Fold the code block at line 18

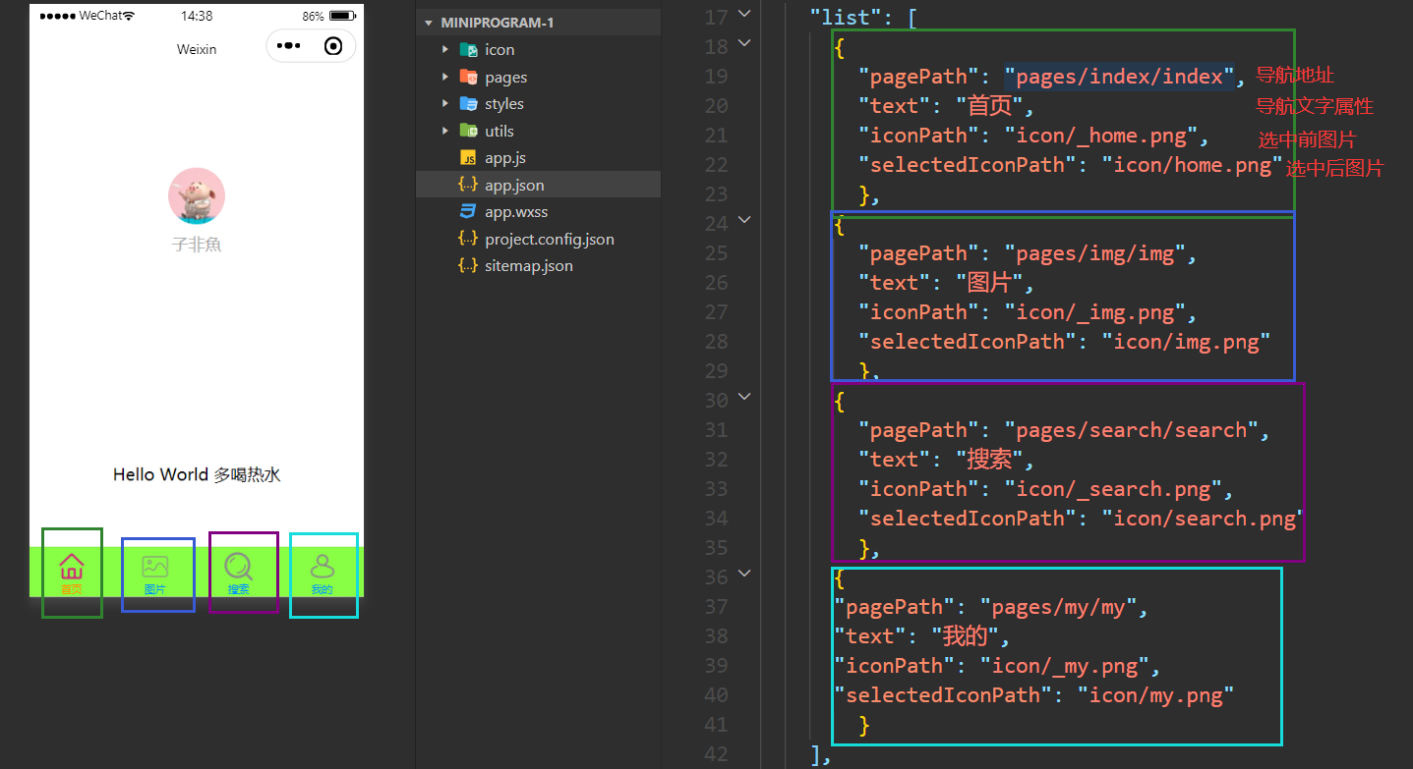(x=744, y=43)
